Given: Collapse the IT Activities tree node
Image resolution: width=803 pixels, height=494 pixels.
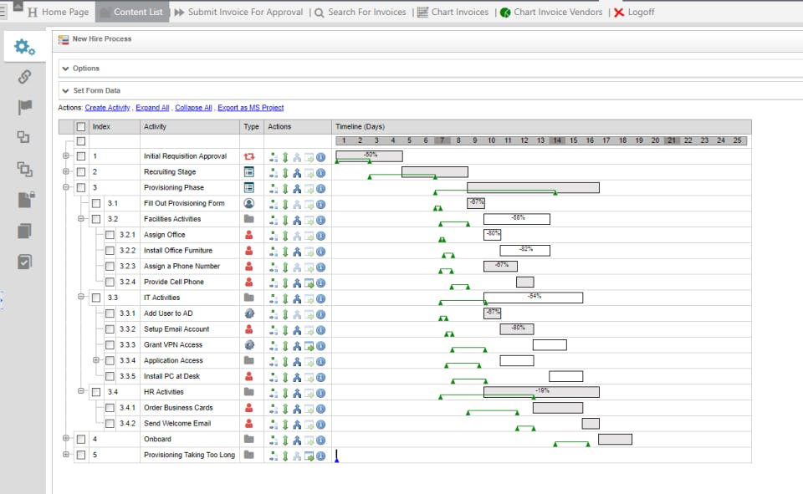Looking at the screenshot, I should (x=82, y=298).
